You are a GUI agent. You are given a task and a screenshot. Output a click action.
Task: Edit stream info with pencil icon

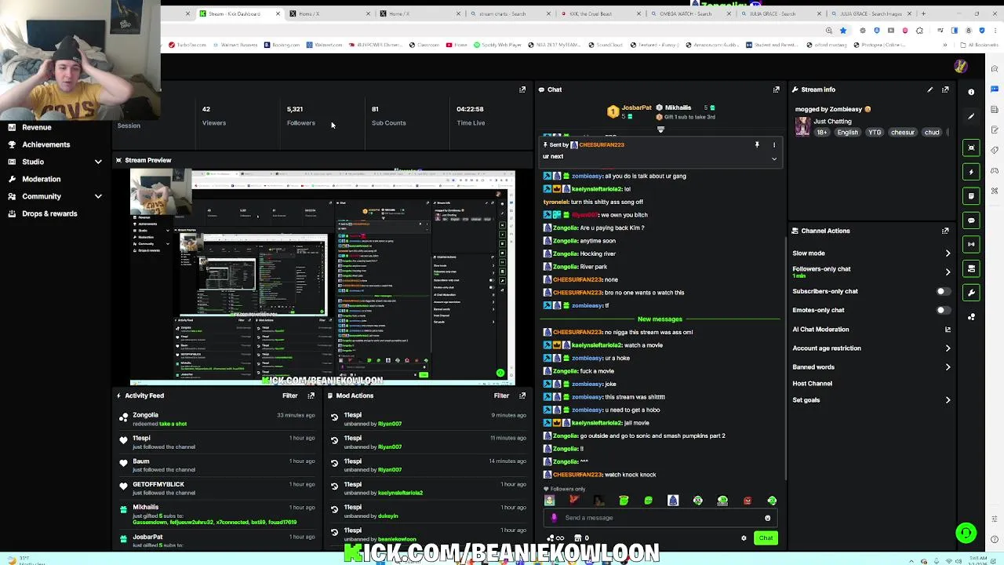930,89
